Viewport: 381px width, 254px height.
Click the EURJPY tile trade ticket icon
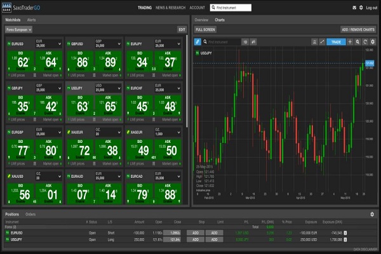(x=154, y=76)
